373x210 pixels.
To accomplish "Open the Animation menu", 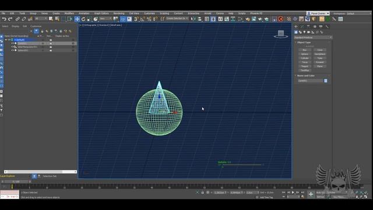I will tap(84, 13).
